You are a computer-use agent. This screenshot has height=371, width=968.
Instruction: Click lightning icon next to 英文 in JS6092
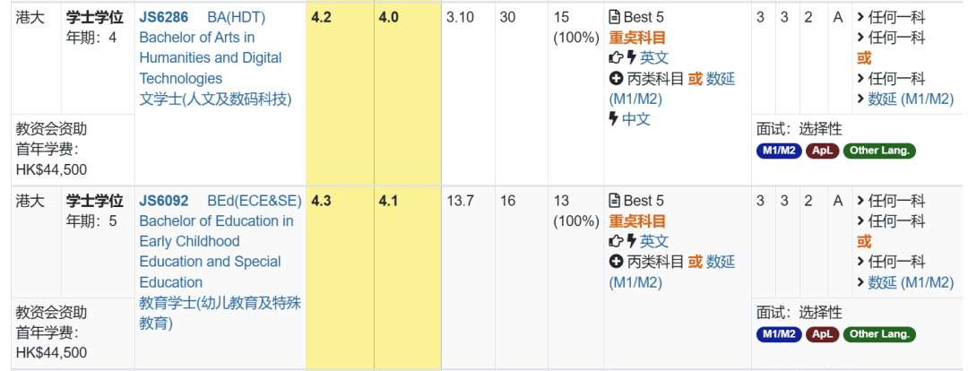pyautogui.click(x=631, y=241)
